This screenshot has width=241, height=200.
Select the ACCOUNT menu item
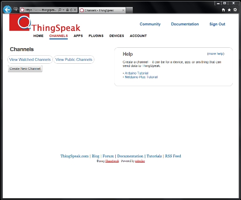(x=138, y=36)
